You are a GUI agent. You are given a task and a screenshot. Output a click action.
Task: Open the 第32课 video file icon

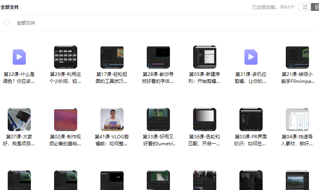[19, 57]
